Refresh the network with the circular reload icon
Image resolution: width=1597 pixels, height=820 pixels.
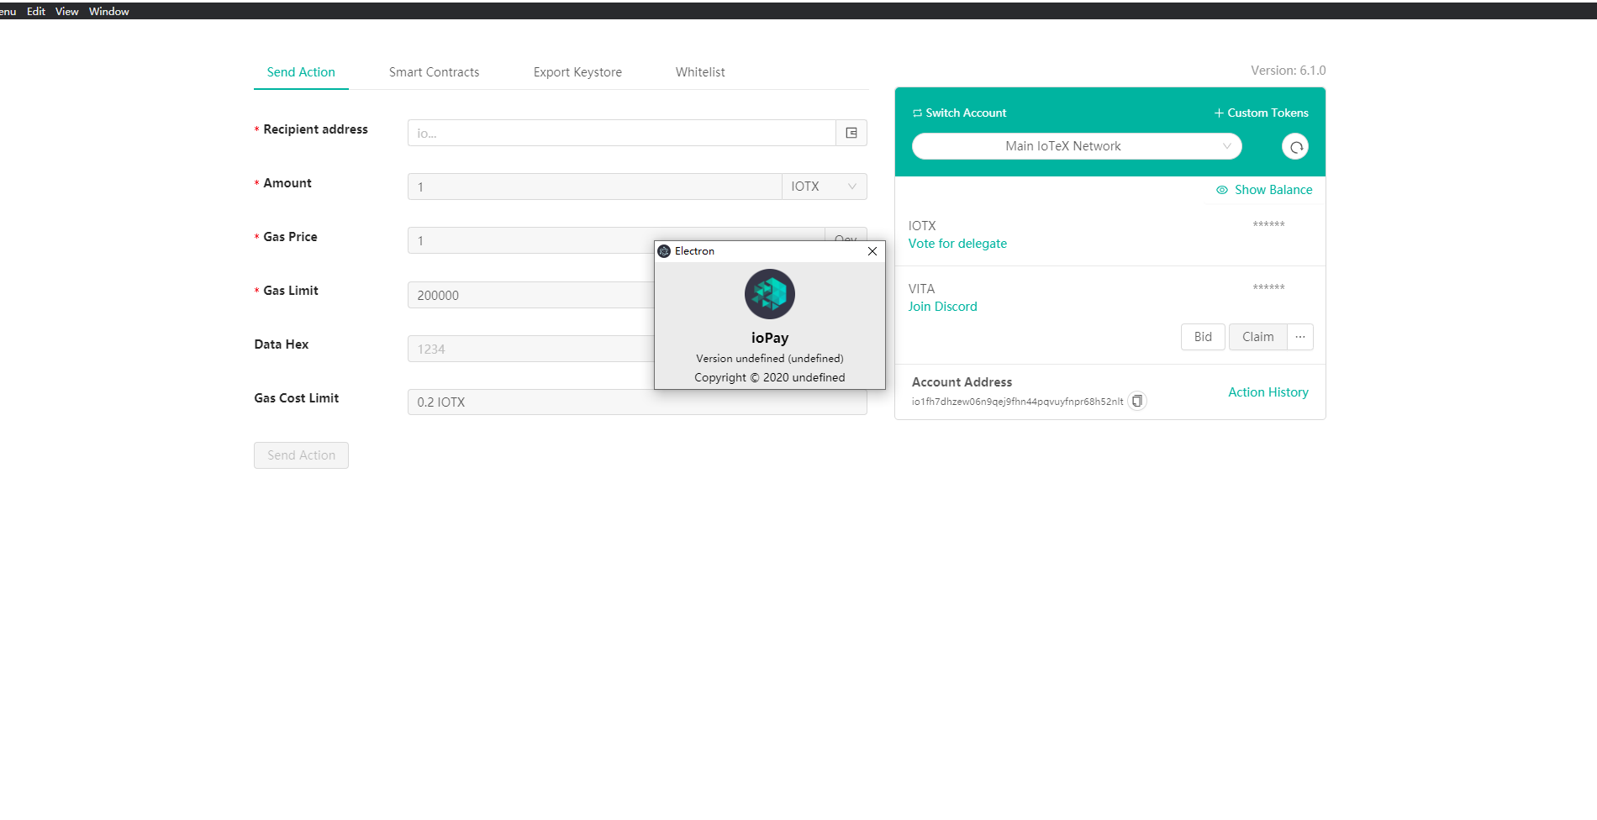tap(1295, 146)
